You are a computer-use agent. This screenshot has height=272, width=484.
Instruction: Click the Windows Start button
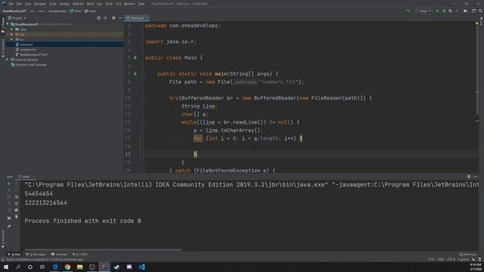[x=6, y=267]
